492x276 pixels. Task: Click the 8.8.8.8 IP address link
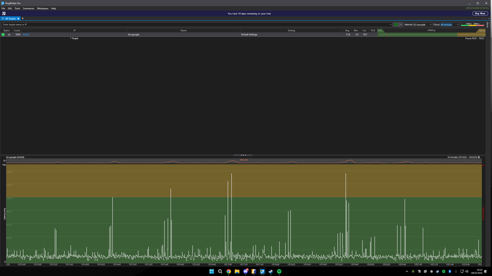pyautogui.click(x=26, y=34)
